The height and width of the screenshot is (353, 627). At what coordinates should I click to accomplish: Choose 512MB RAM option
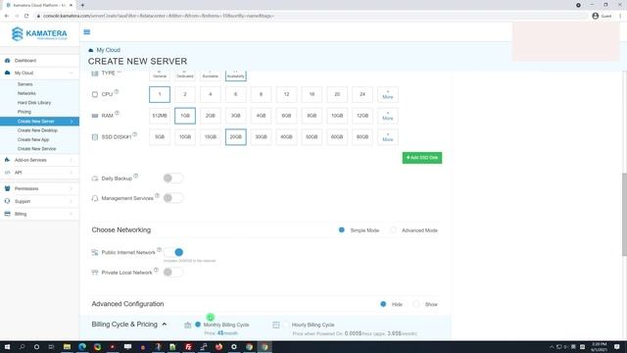click(x=160, y=116)
